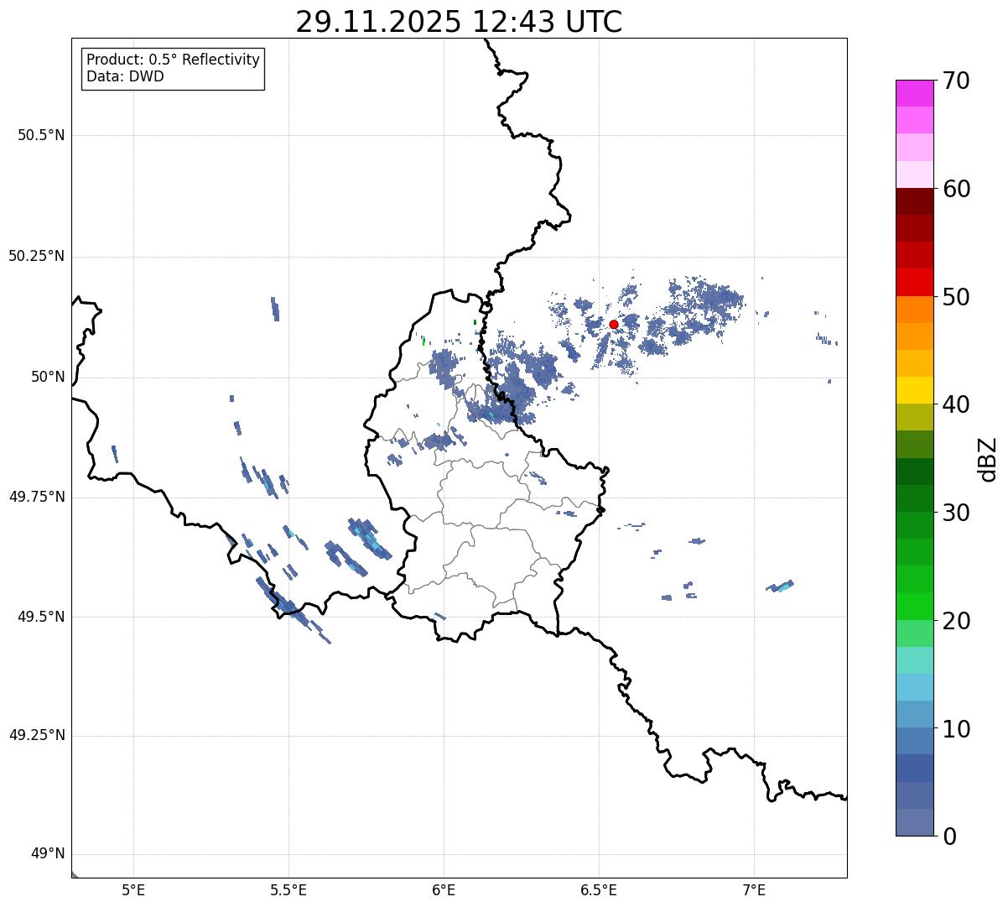Click the 7°E longitude label
Image resolution: width=1008 pixels, height=907 pixels.
tap(754, 890)
